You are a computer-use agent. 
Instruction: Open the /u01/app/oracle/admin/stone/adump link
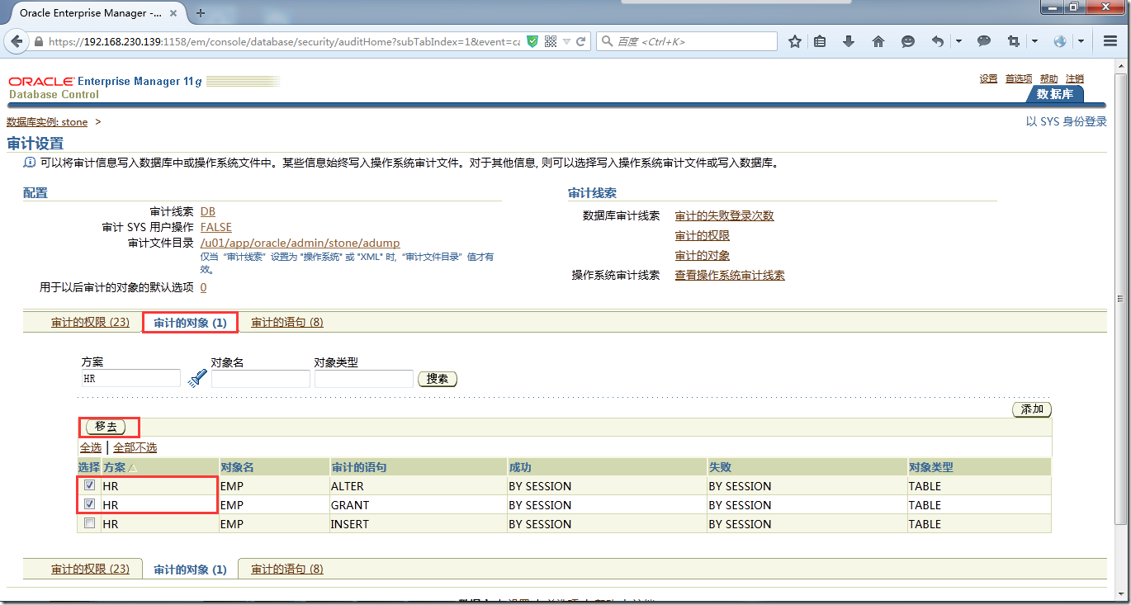[x=300, y=243]
